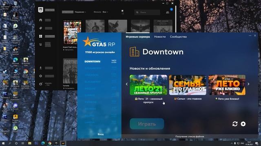Switch Epic library to list view
Screen dimensions: 261x146
122,13
